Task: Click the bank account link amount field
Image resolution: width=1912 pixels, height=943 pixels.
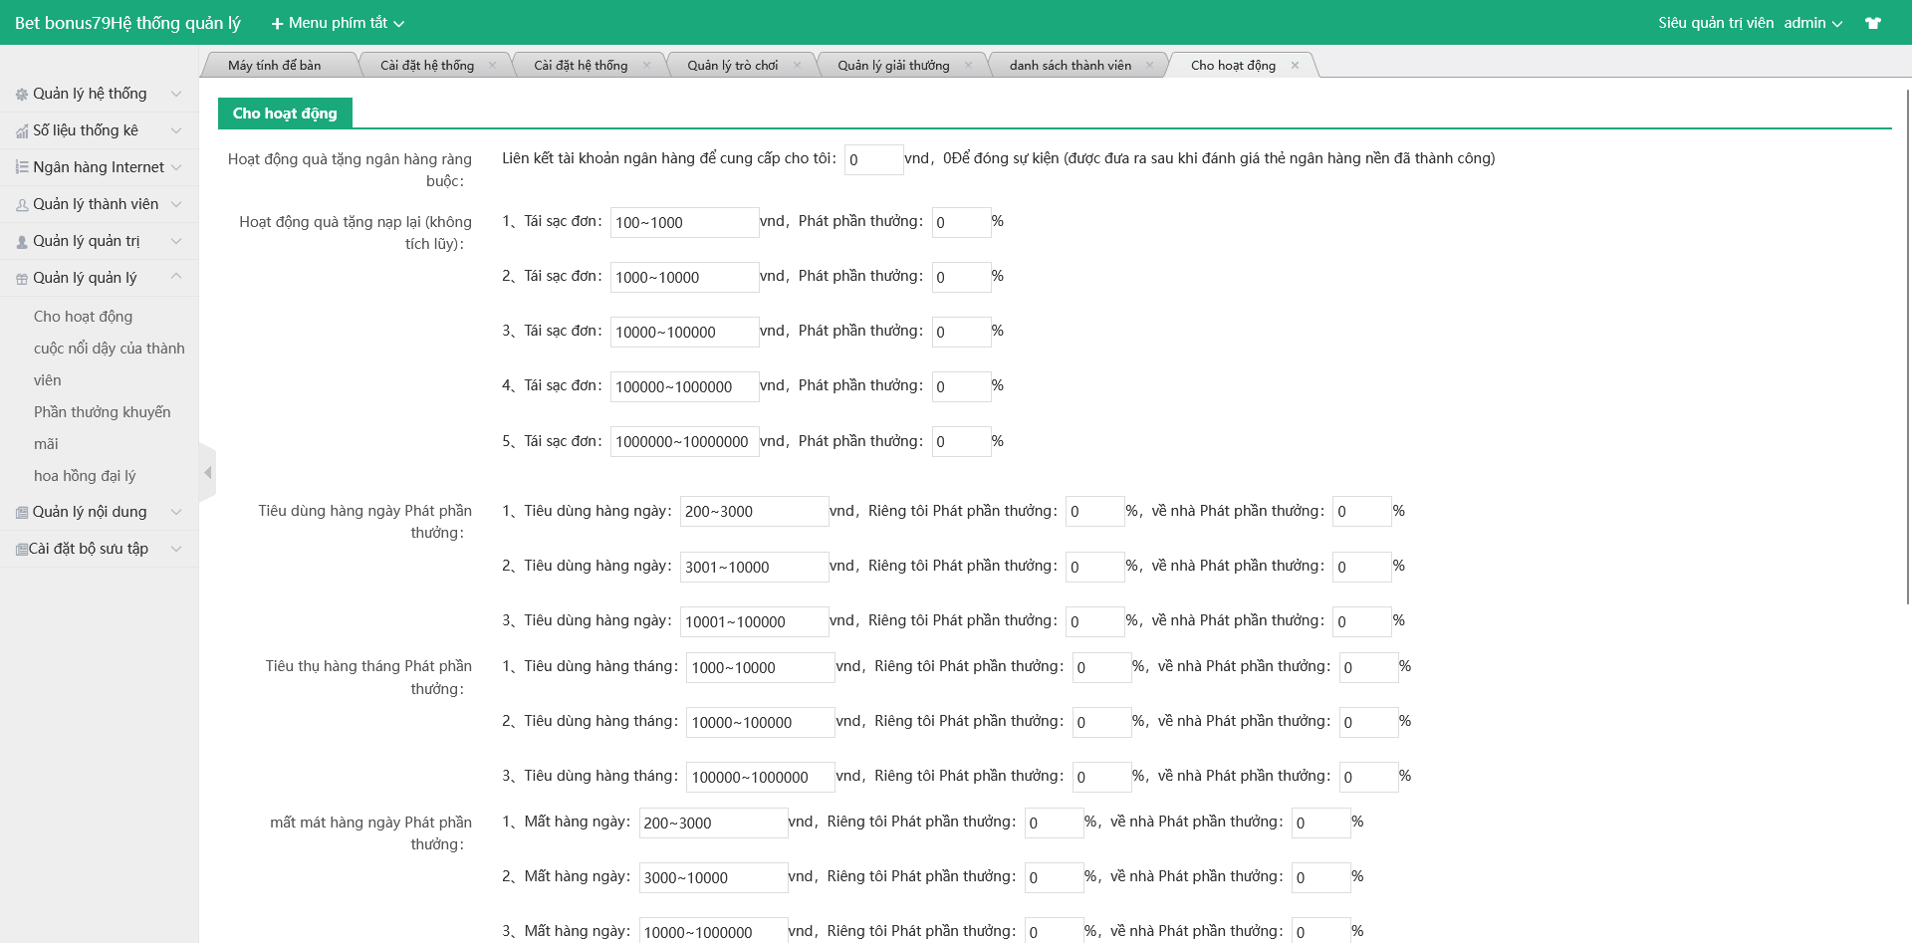Action: pyautogui.click(x=873, y=160)
